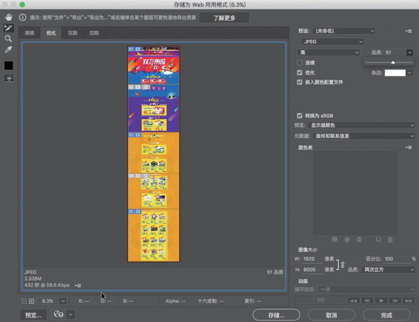Viewport: 419px width, 322px height.
Task: Click the image width W field
Action: tap(312, 259)
